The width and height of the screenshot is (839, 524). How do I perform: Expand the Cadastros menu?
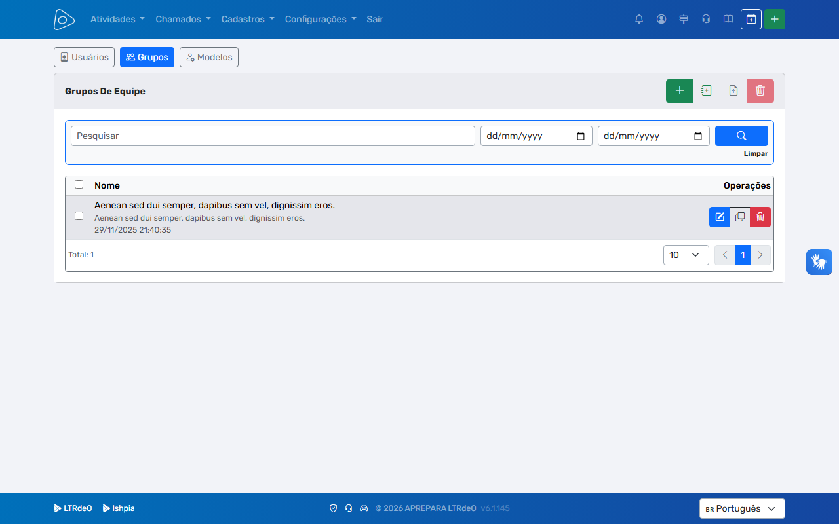[248, 19]
